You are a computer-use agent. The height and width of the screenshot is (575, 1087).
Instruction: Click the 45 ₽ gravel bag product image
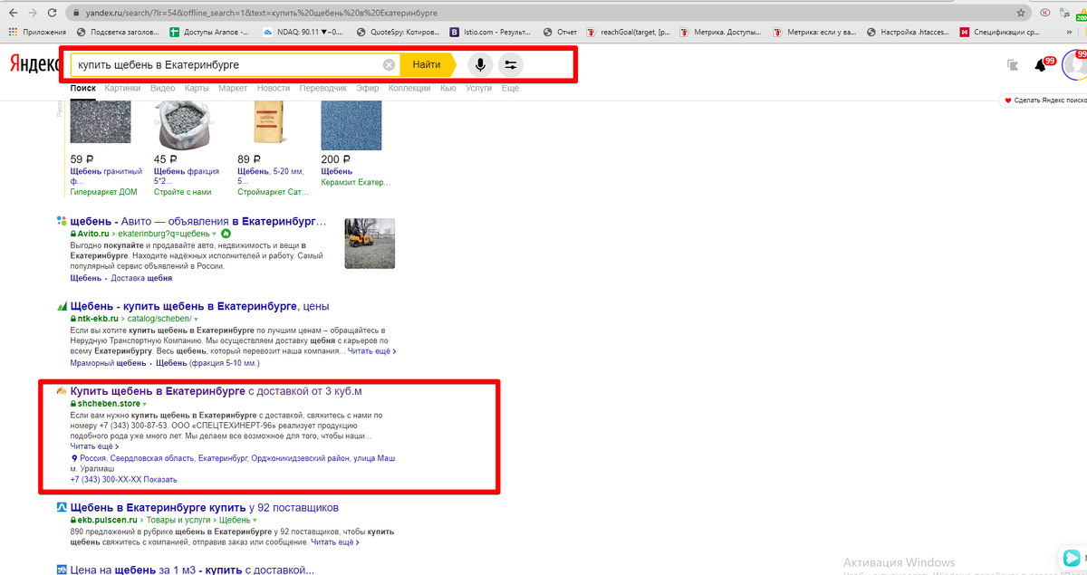tap(185, 125)
